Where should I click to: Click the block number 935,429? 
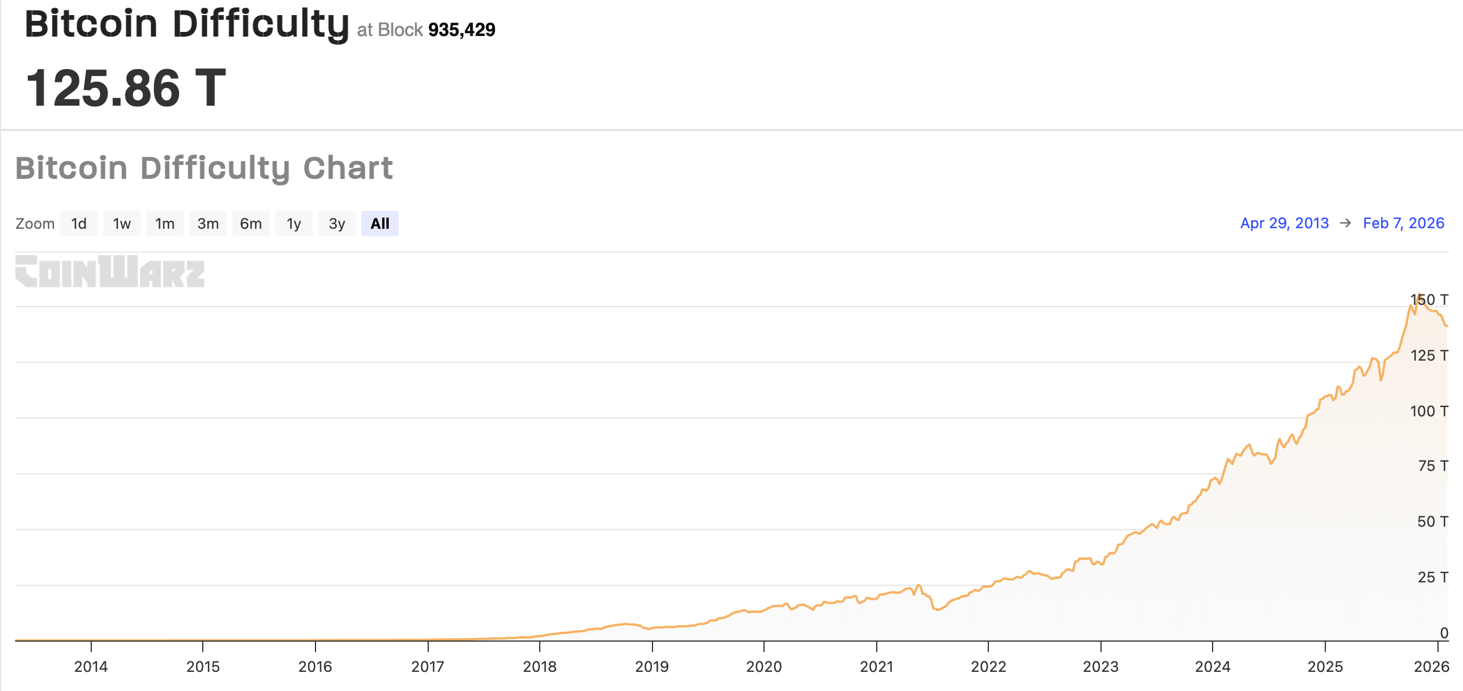coord(462,30)
